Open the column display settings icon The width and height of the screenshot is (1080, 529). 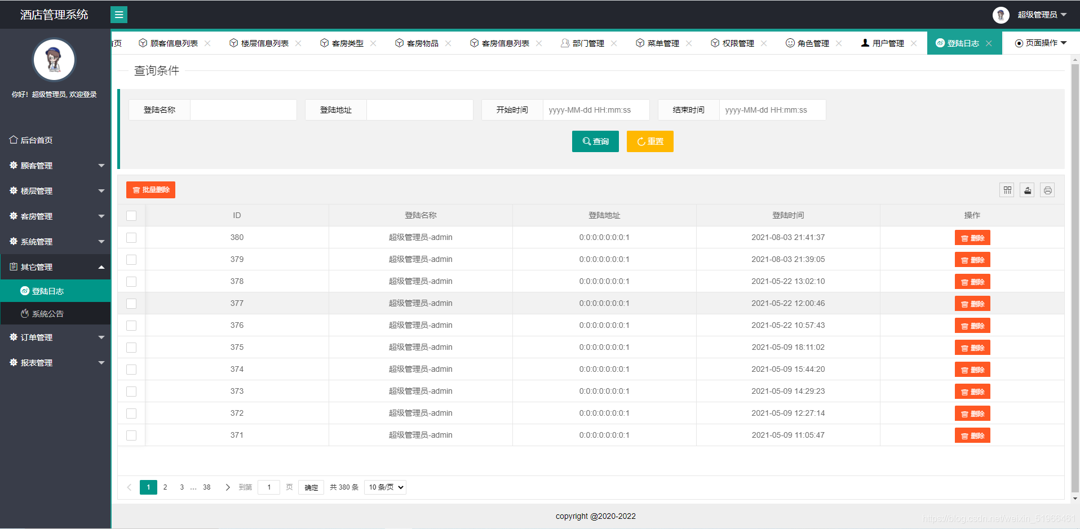click(x=1007, y=190)
